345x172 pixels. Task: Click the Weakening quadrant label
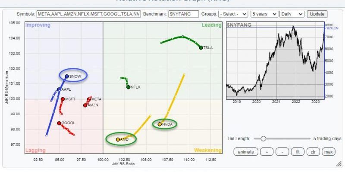coord(207,150)
